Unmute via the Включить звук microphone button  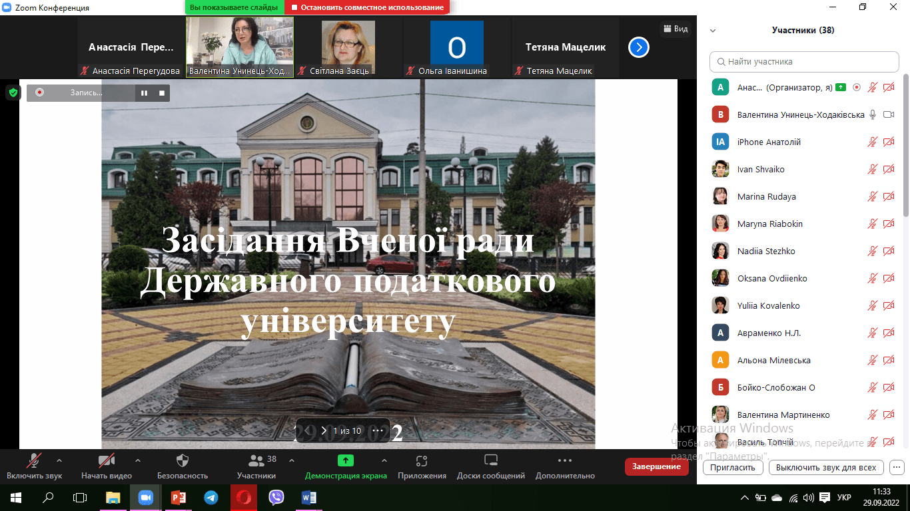[x=34, y=466]
